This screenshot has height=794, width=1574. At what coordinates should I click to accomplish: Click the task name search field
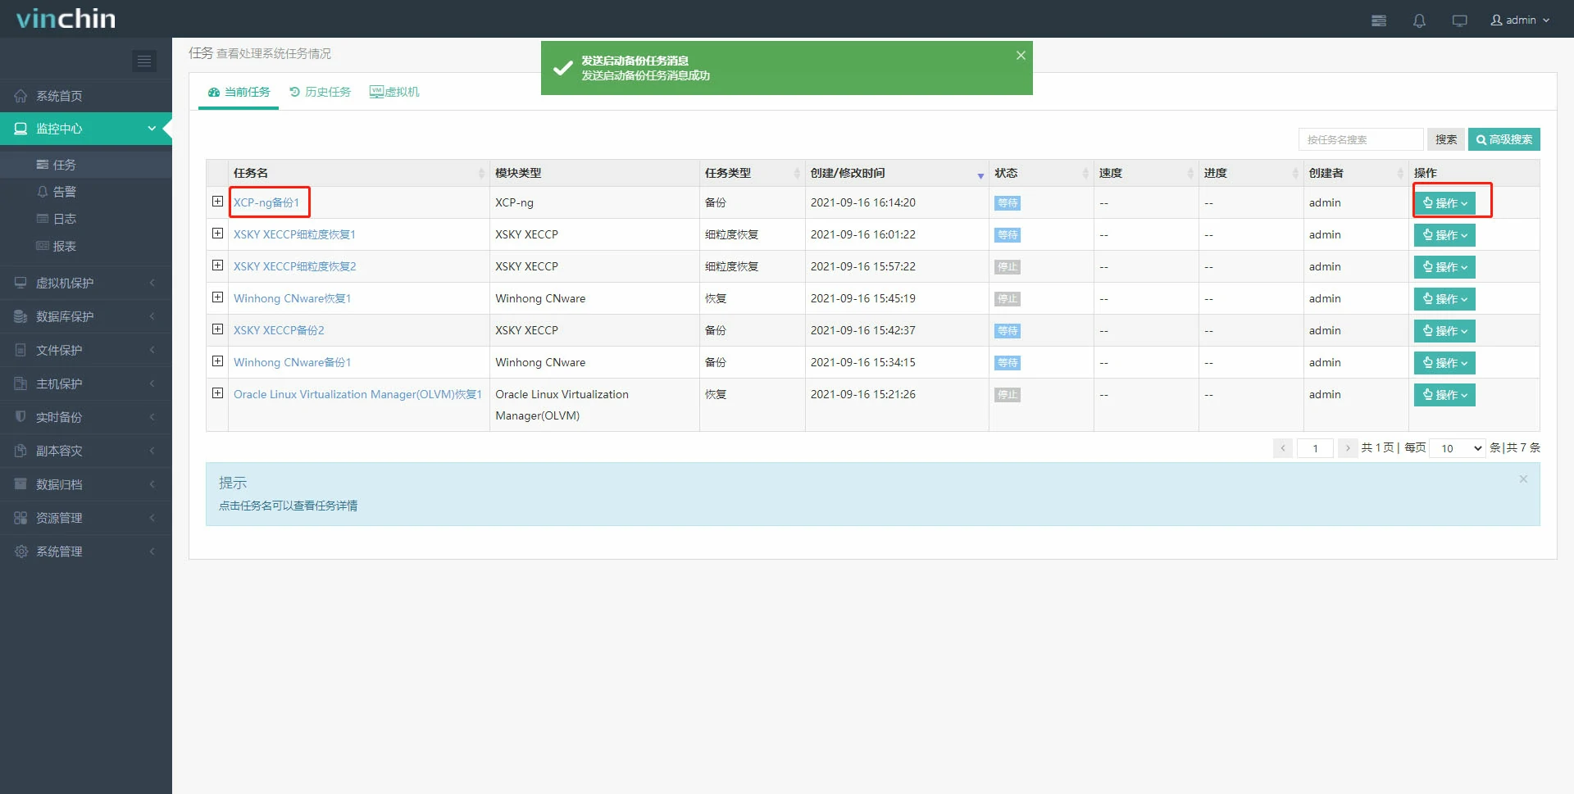click(x=1360, y=139)
